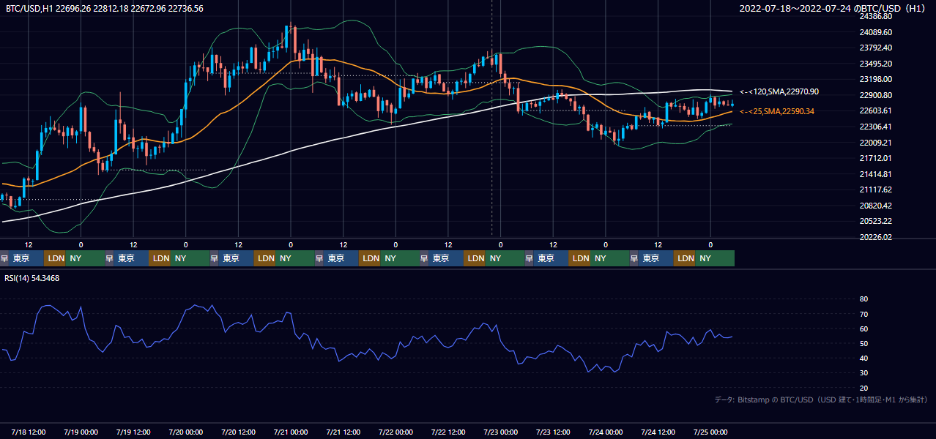
Task: Select the 7/19 12:00 date label
Action: (133, 432)
